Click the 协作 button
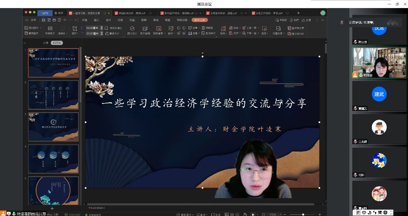 (295, 20)
